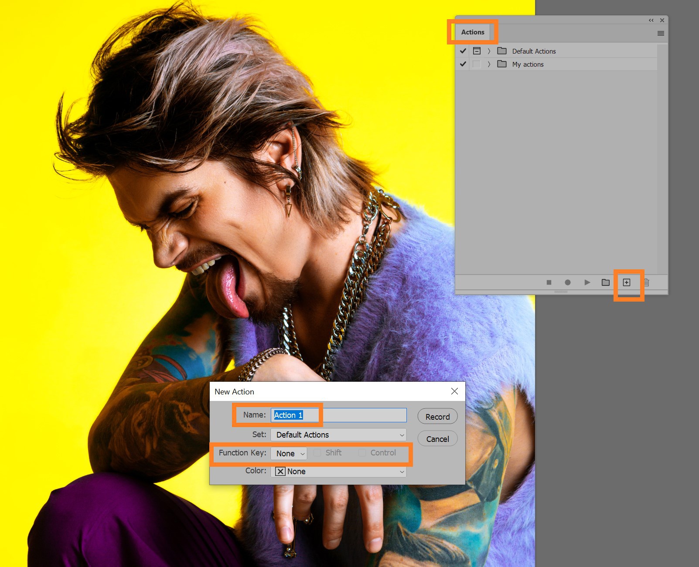Open the Actions panel hamburger menu

click(661, 34)
